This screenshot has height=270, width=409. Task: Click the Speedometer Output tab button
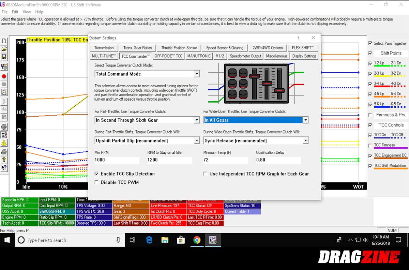pyautogui.click(x=245, y=56)
